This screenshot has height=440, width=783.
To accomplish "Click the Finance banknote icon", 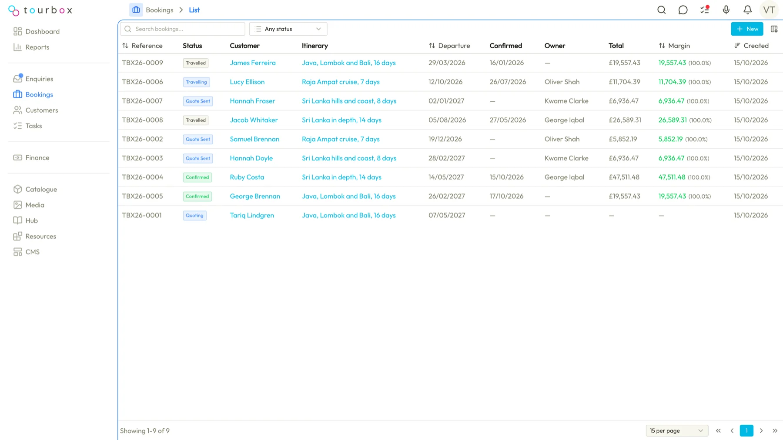I will tap(17, 157).
